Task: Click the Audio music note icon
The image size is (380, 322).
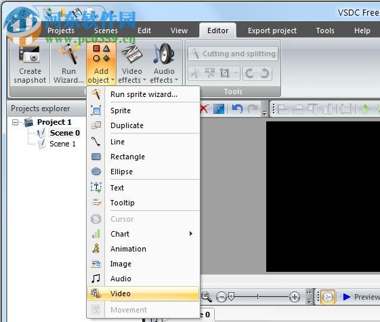Action: pos(96,279)
